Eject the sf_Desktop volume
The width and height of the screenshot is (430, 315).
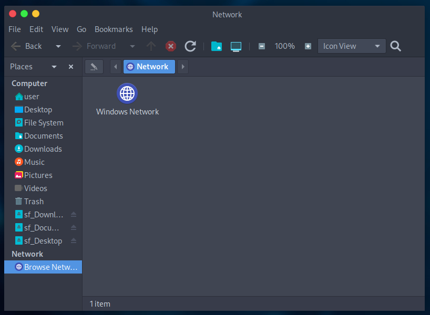tap(74, 241)
